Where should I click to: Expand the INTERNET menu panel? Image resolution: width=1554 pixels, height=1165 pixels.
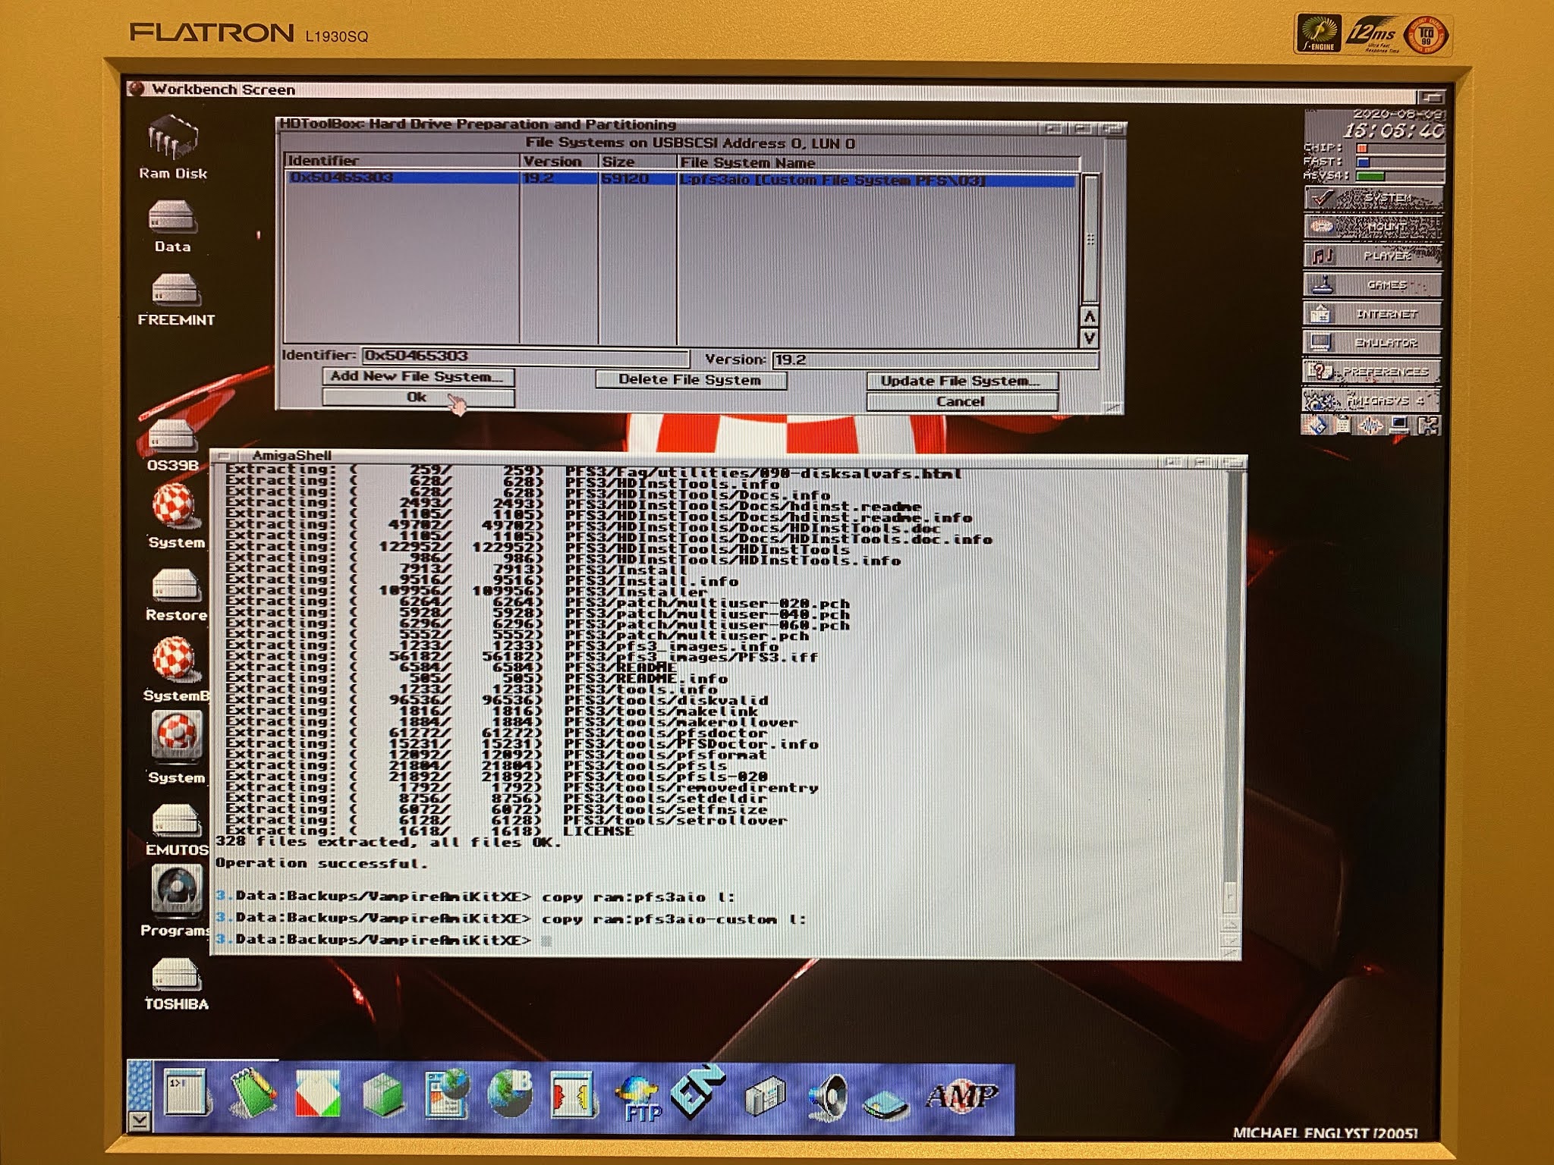click(x=1373, y=314)
